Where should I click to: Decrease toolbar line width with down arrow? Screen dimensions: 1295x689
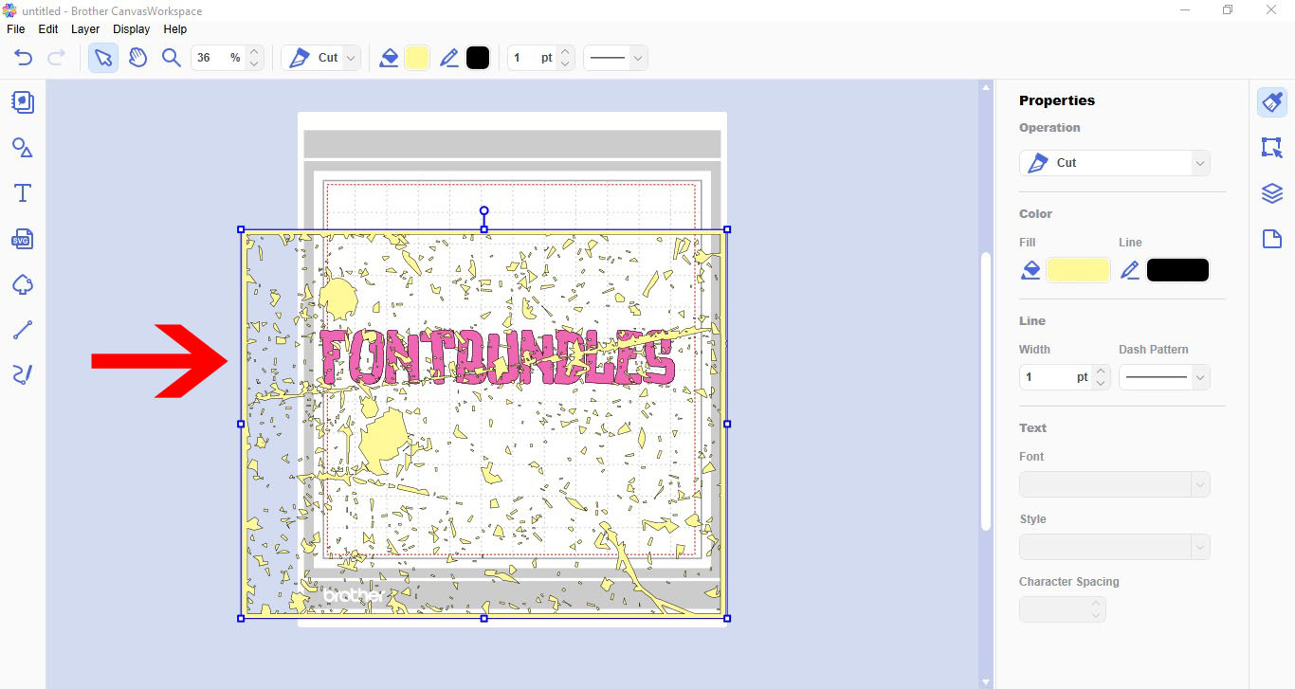(565, 64)
